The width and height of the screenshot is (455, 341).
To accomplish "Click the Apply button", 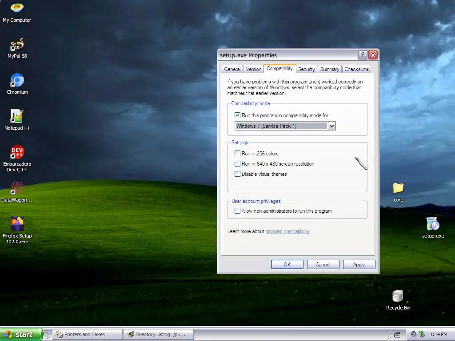I will coord(359,265).
